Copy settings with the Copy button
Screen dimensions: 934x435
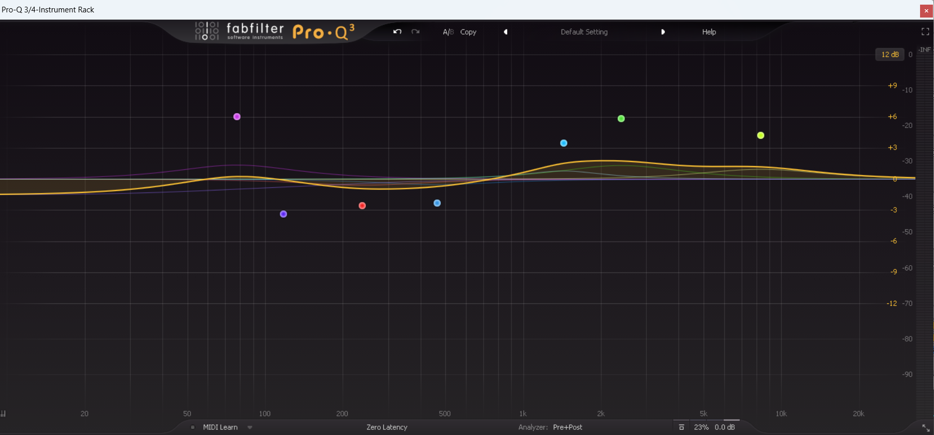click(x=468, y=32)
